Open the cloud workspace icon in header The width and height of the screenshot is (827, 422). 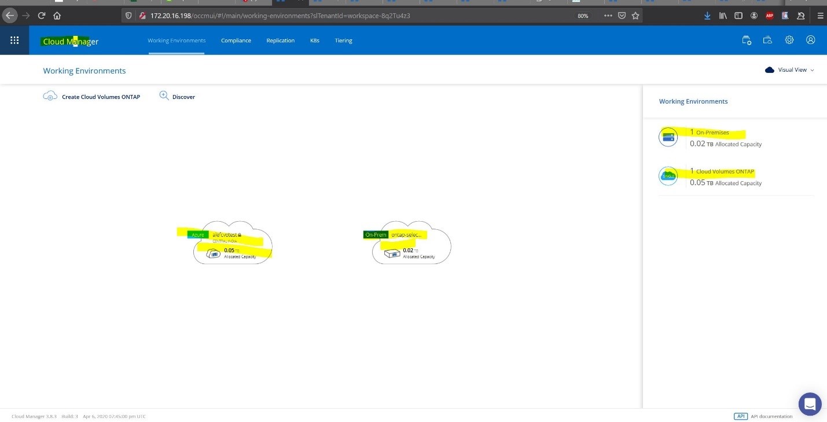click(767, 40)
